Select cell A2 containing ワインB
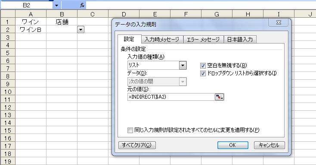The height and width of the screenshot is (165, 316). coord(31,30)
